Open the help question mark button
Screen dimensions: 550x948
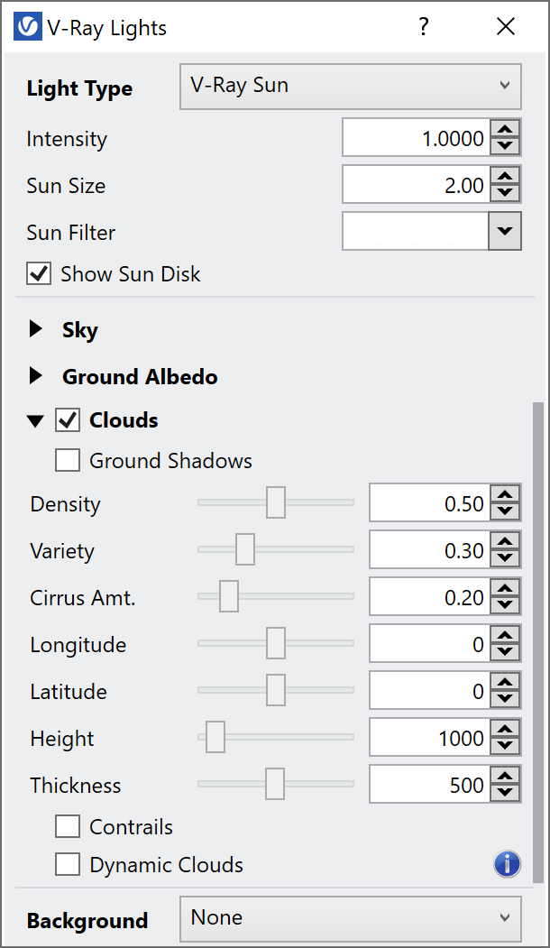pyautogui.click(x=424, y=26)
